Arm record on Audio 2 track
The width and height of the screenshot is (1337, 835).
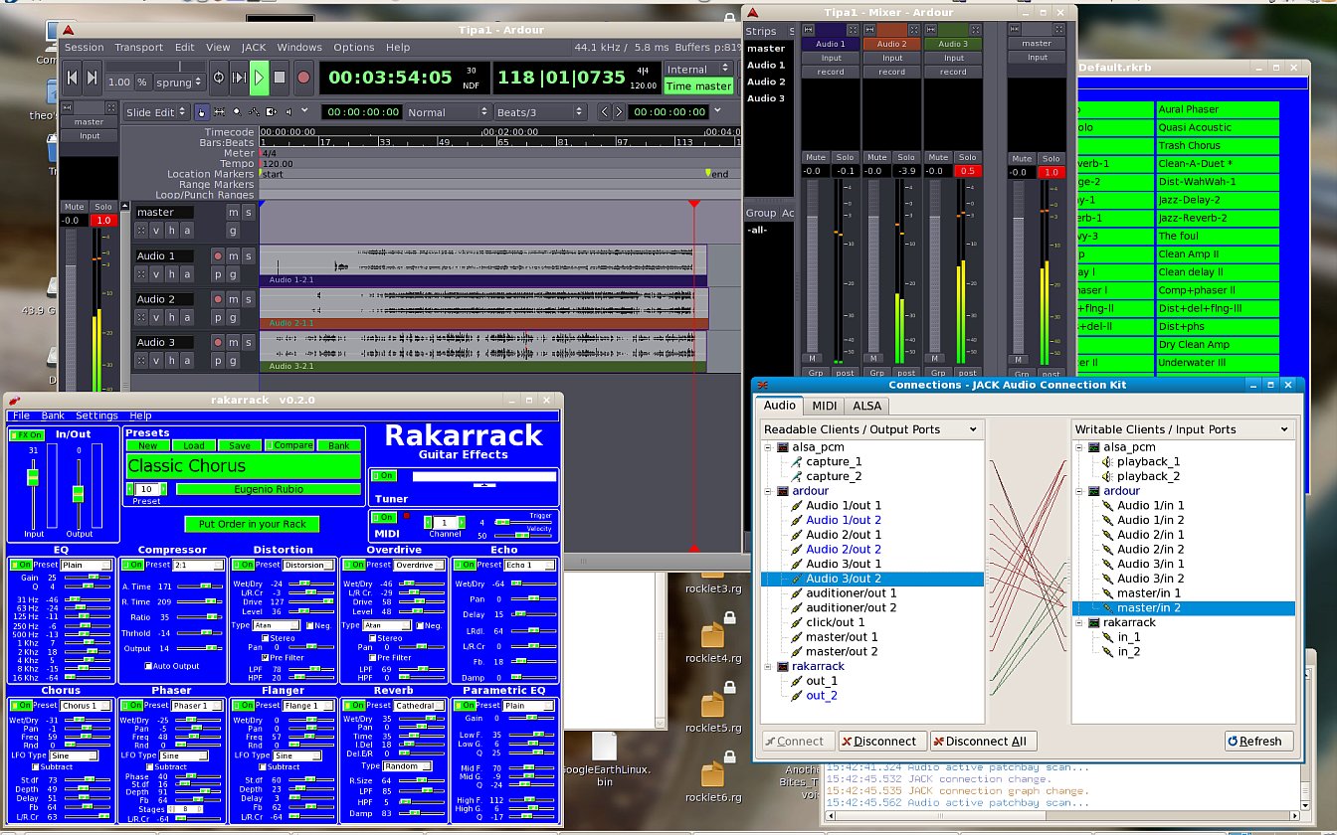(x=218, y=299)
